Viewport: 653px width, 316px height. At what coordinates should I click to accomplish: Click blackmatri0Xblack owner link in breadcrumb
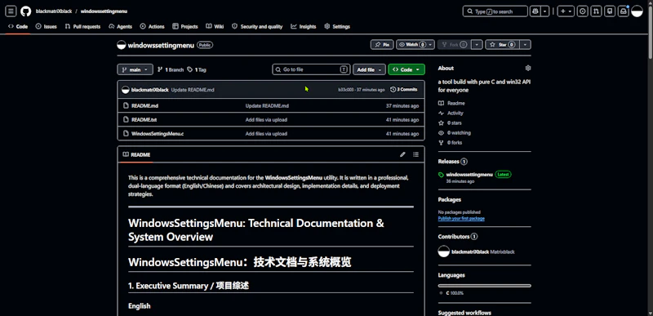click(x=54, y=11)
